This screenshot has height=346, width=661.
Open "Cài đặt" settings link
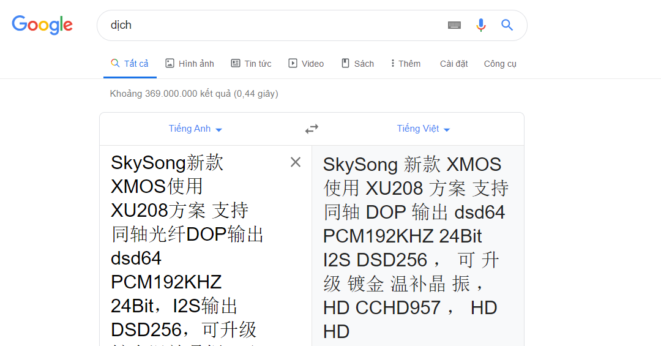(454, 64)
